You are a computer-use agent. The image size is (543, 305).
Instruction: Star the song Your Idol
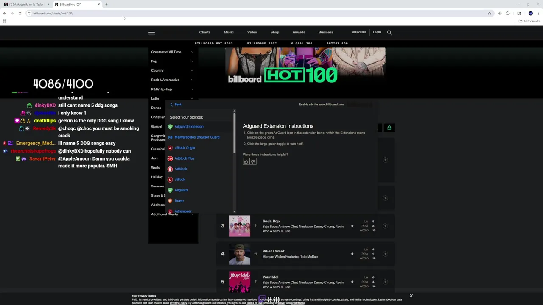[x=352, y=282]
